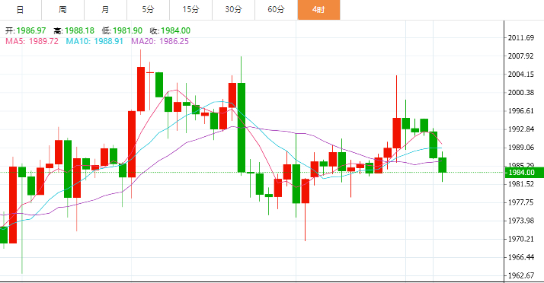Click the 1996.61 price axis label

point(520,111)
